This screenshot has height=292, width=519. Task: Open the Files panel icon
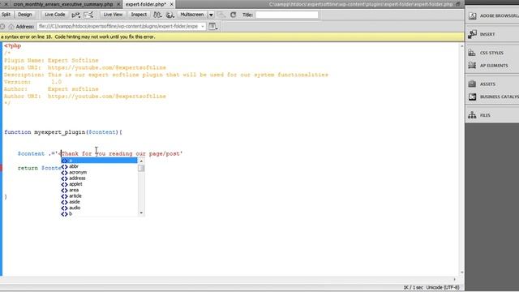472,115
